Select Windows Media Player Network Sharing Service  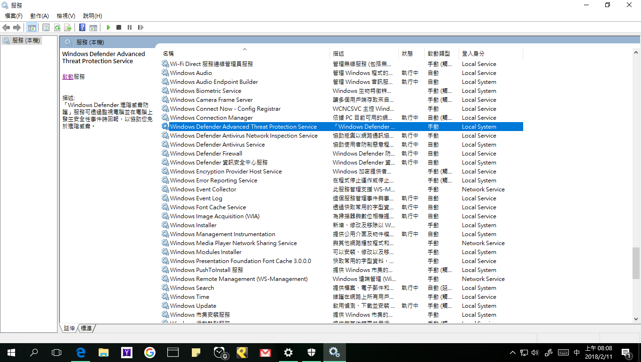[342, 243]
